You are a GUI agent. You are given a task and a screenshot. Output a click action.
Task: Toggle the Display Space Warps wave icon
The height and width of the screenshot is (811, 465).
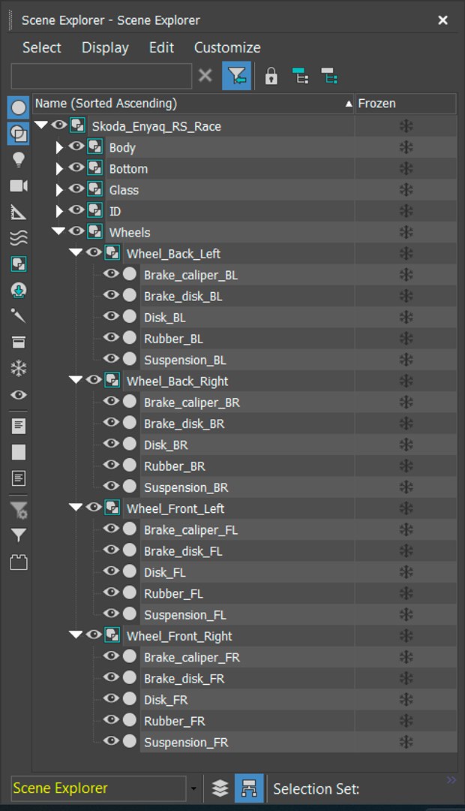[x=19, y=238]
